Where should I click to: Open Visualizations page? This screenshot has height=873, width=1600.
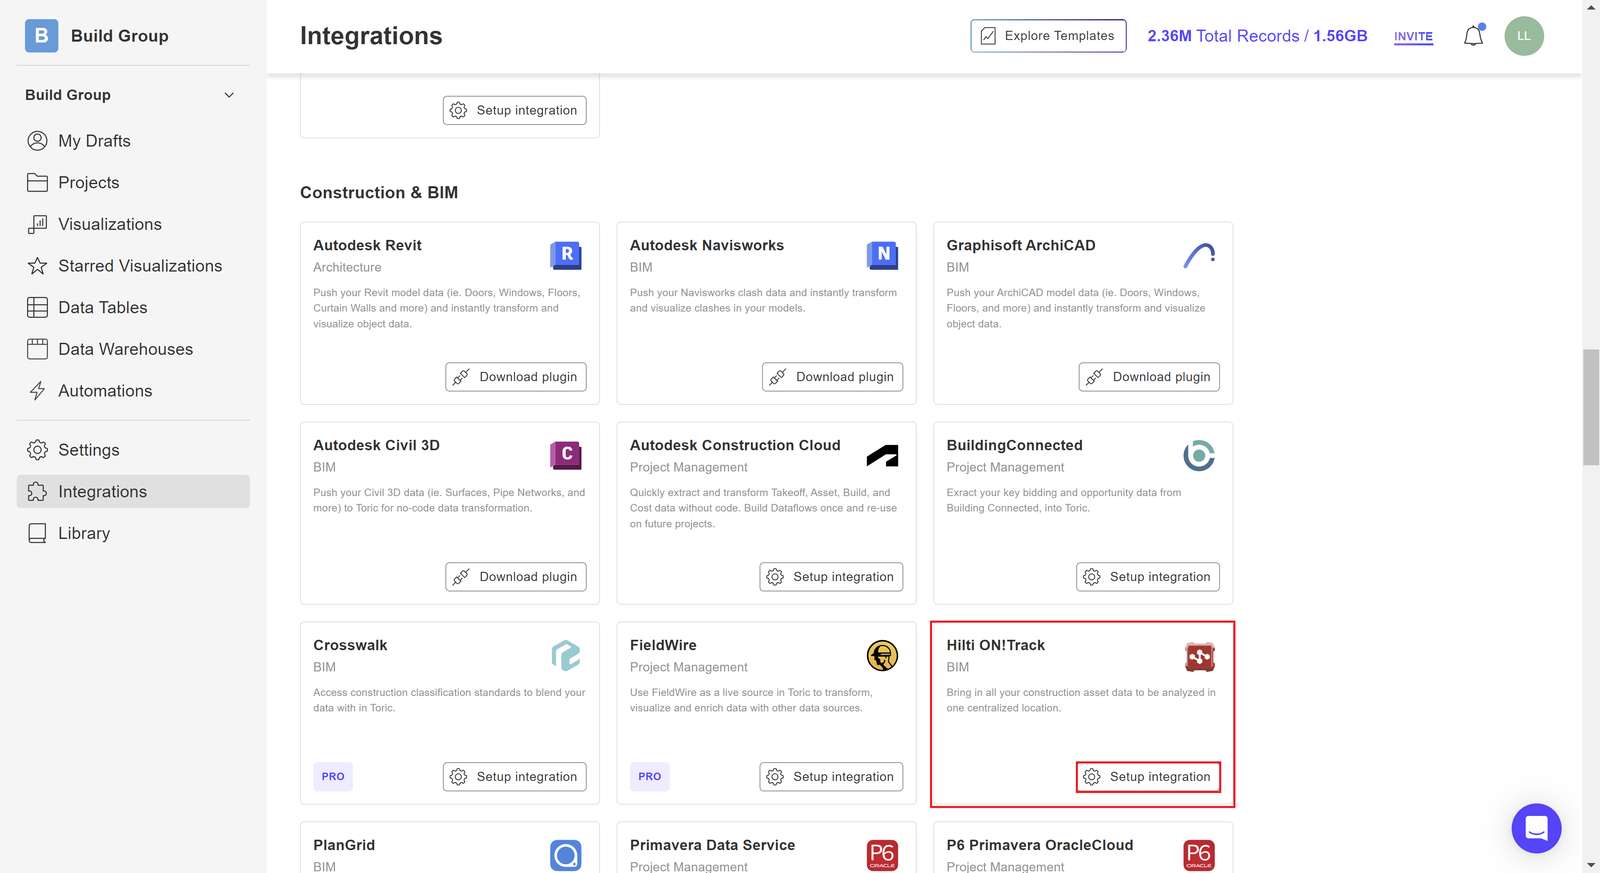tap(133, 224)
